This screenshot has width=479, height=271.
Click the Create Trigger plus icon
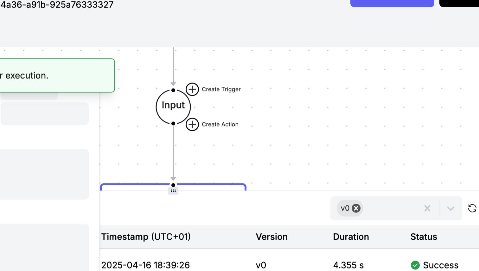(192, 89)
